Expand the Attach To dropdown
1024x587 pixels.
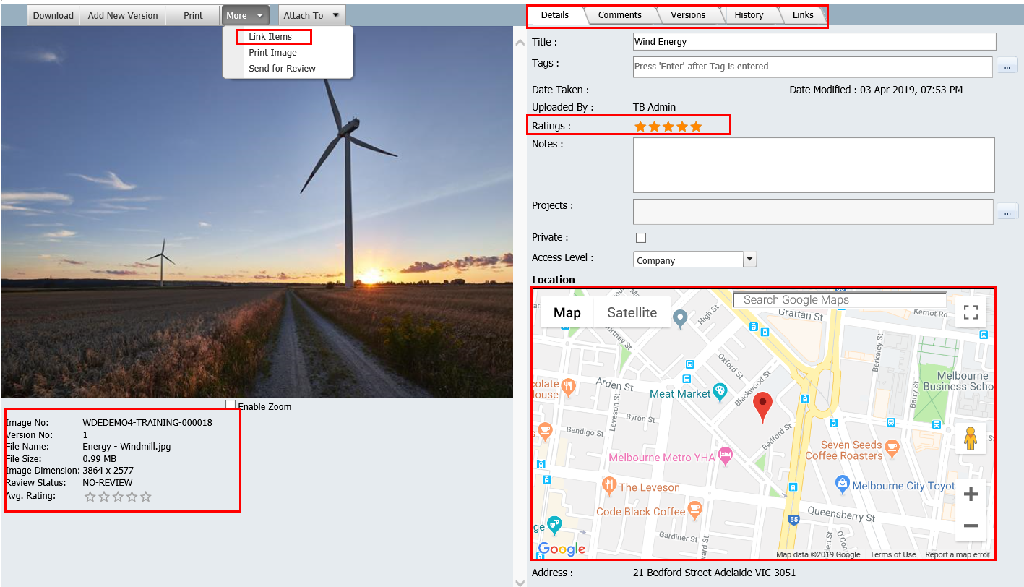[x=312, y=15]
